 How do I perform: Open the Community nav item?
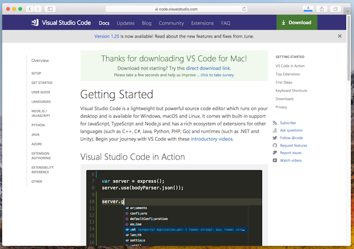[x=171, y=23]
